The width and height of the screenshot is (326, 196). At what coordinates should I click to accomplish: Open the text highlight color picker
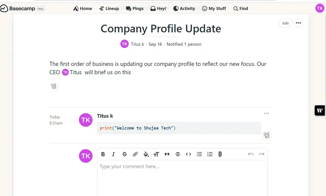(146, 154)
